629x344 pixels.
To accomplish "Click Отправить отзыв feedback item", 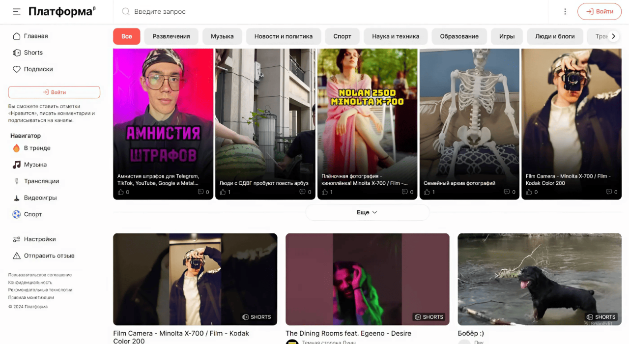I will (x=49, y=256).
